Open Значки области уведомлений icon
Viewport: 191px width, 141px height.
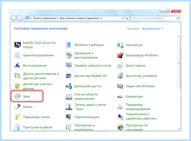click(69, 97)
